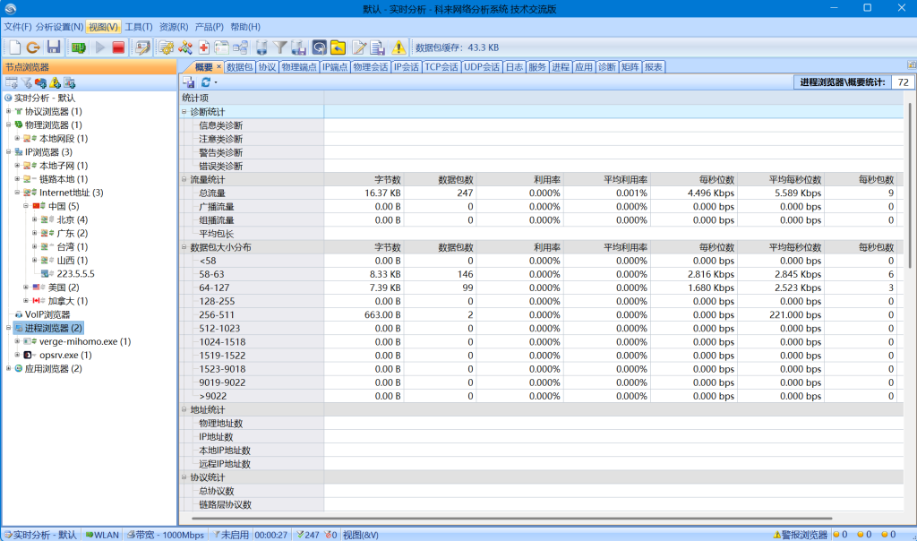Click the export save icon above 统计项
Screen dimensions: 917x541
click(x=190, y=82)
